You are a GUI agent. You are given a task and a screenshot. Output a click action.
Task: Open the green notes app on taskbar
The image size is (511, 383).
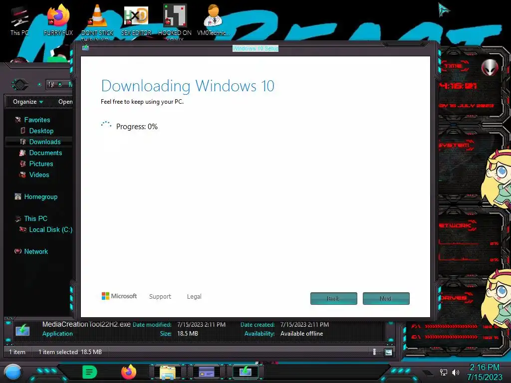(90, 372)
